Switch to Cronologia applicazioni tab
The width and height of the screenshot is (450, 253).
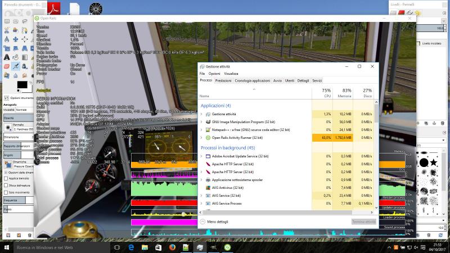click(x=252, y=80)
